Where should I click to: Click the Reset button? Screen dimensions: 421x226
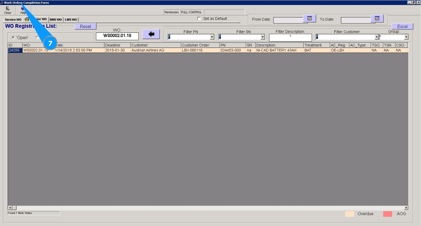(85, 26)
